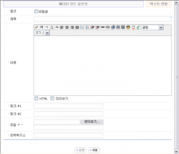
Task: Check the 비밀글 secret post checkbox
Action: tap(36, 12)
